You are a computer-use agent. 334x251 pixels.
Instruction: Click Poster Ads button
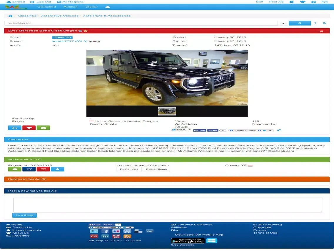pyautogui.click(x=129, y=169)
